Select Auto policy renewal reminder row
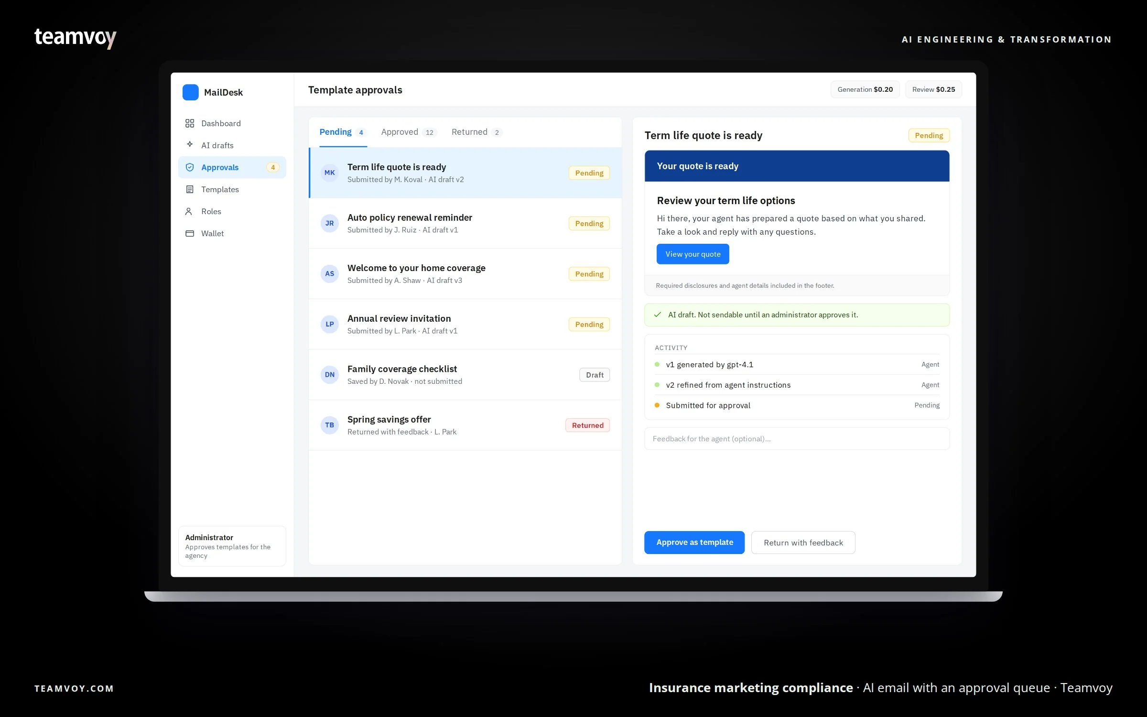1147x717 pixels. coord(465,223)
